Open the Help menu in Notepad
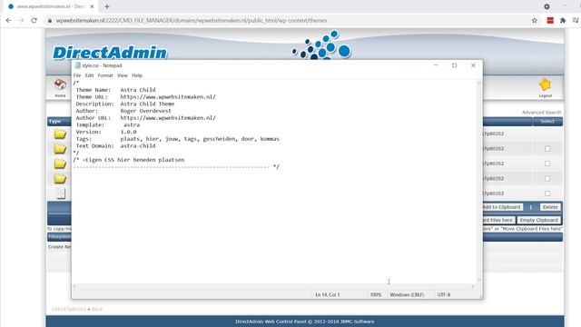 click(137, 75)
